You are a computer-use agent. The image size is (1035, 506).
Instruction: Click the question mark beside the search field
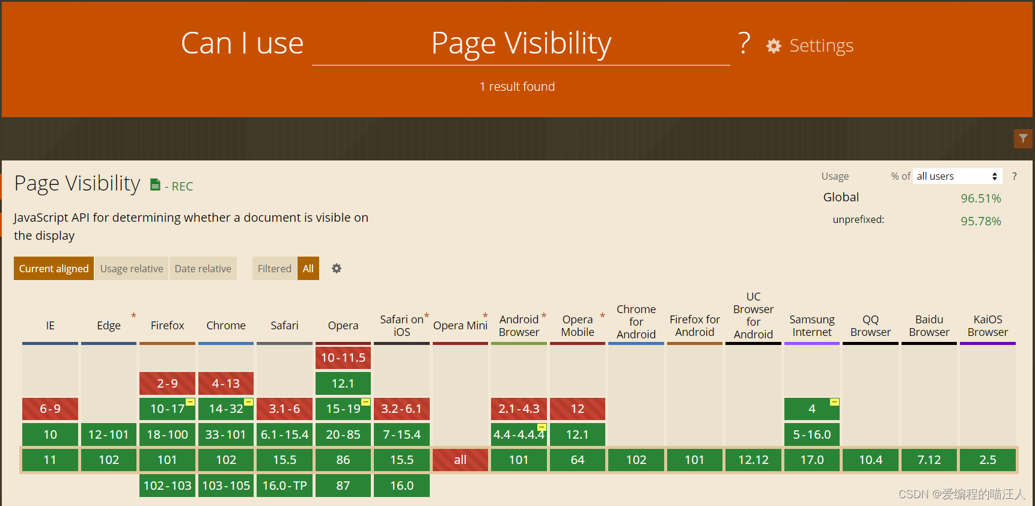point(744,43)
